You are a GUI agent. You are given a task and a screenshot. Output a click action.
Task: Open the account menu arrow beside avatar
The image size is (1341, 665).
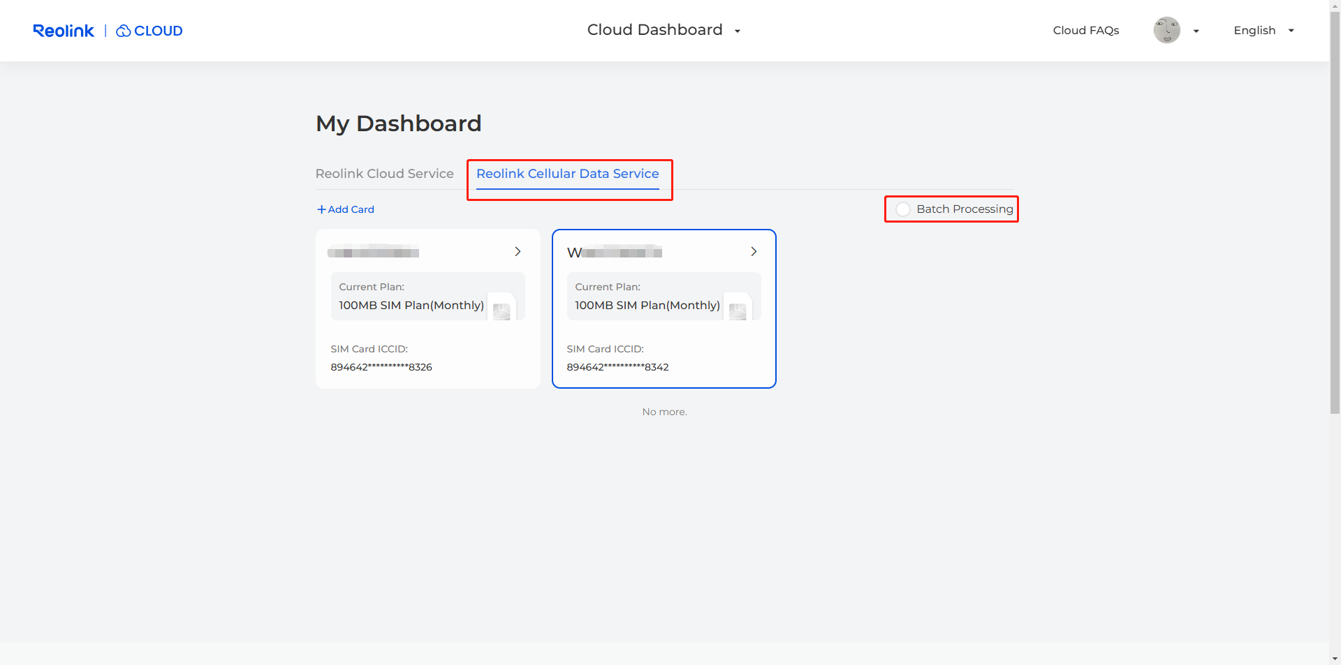tap(1196, 31)
